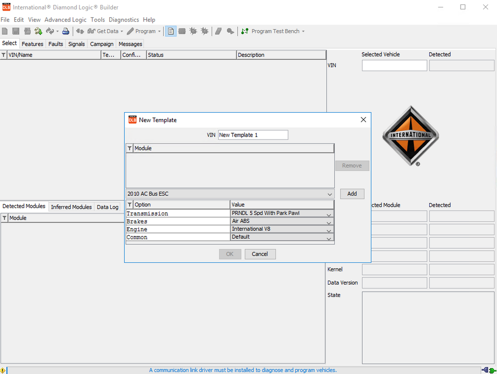Click the Print toolbar icon
This screenshot has width=497, height=374.
click(65, 31)
